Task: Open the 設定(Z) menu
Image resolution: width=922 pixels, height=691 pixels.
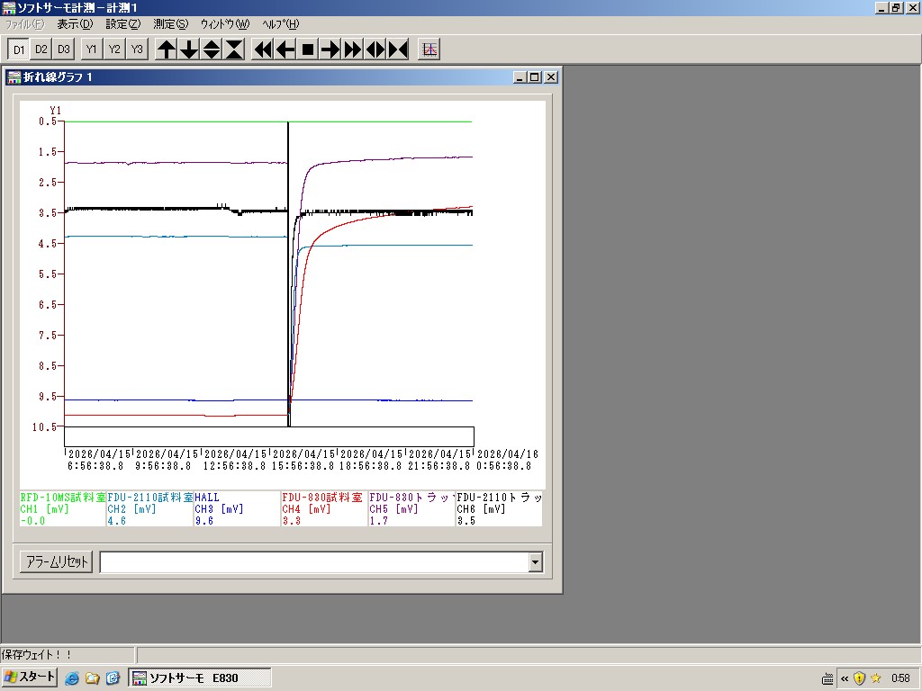Action: click(x=122, y=24)
